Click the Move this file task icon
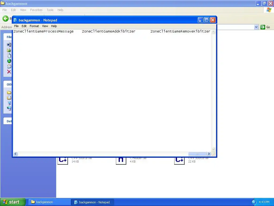274x206 pixels. tap(9, 50)
